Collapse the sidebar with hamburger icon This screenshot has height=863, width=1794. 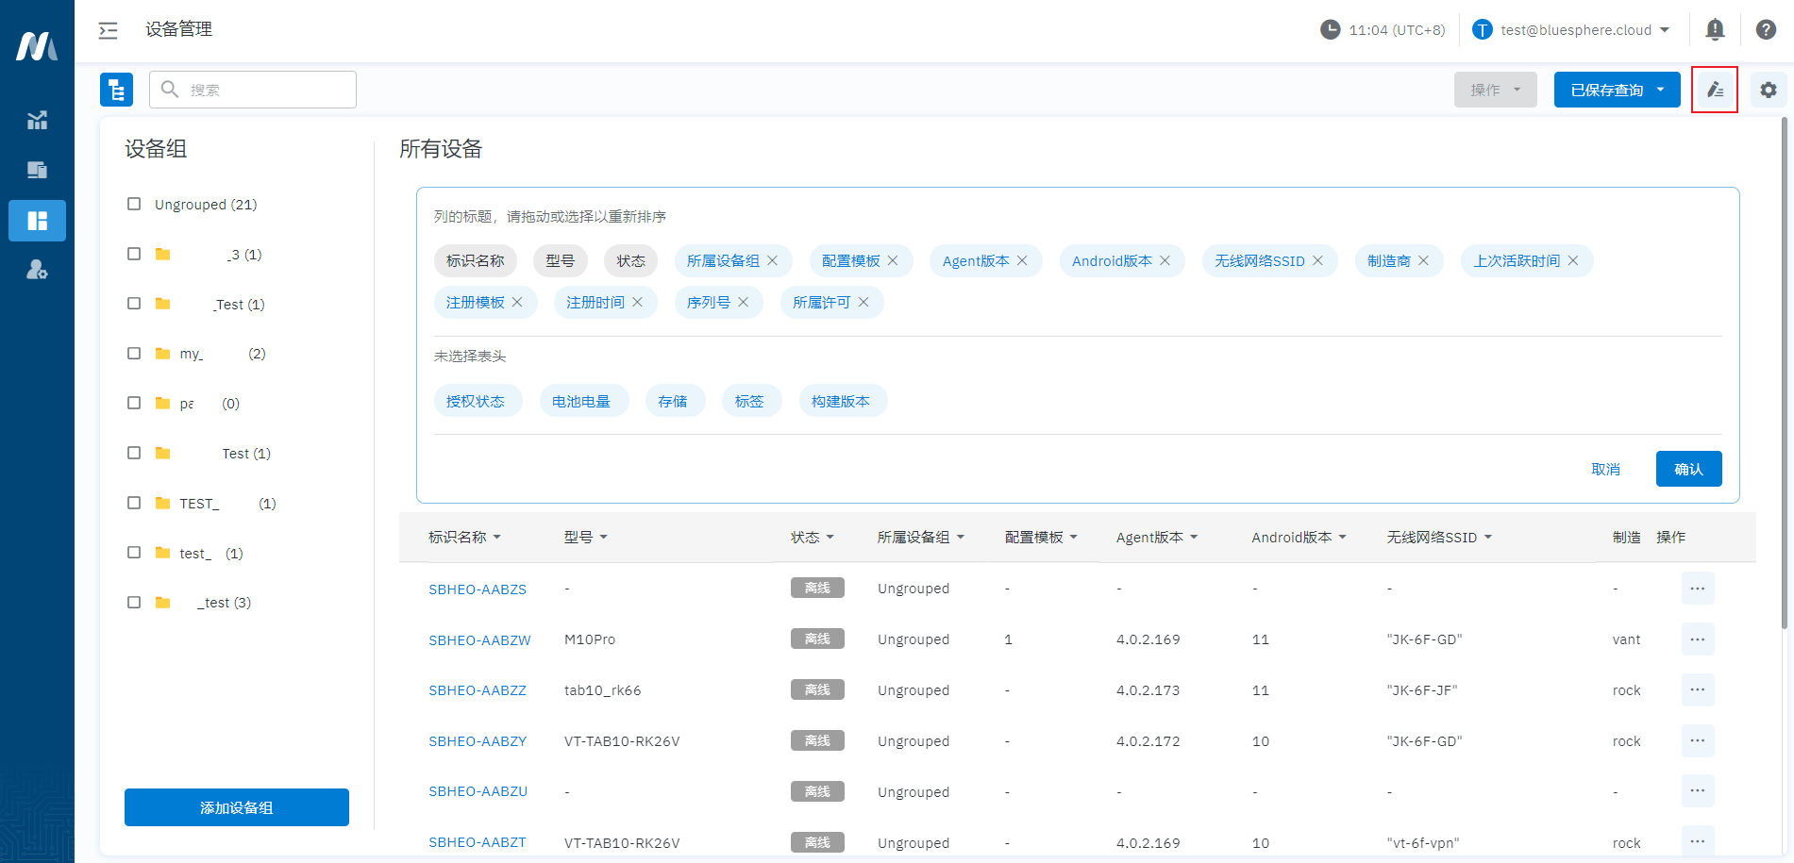tap(109, 30)
